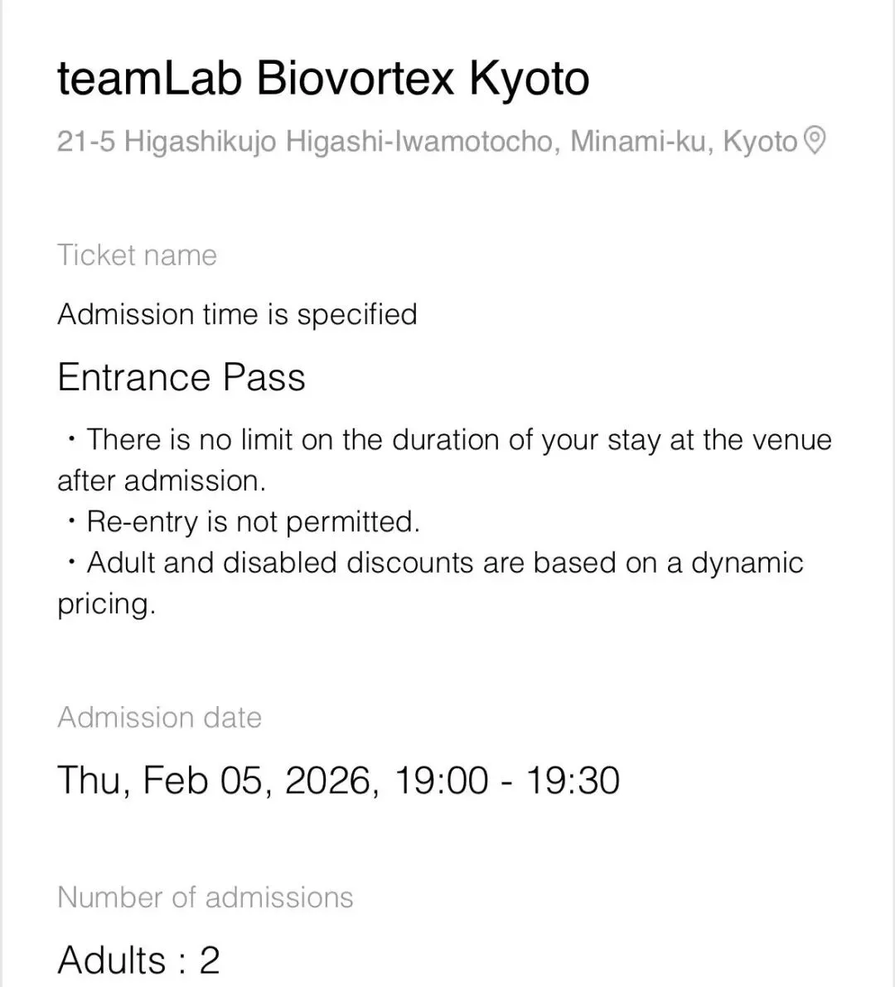Click the teamLab Biovortex Kyoto title
This screenshot has height=987, width=895.
(x=323, y=79)
